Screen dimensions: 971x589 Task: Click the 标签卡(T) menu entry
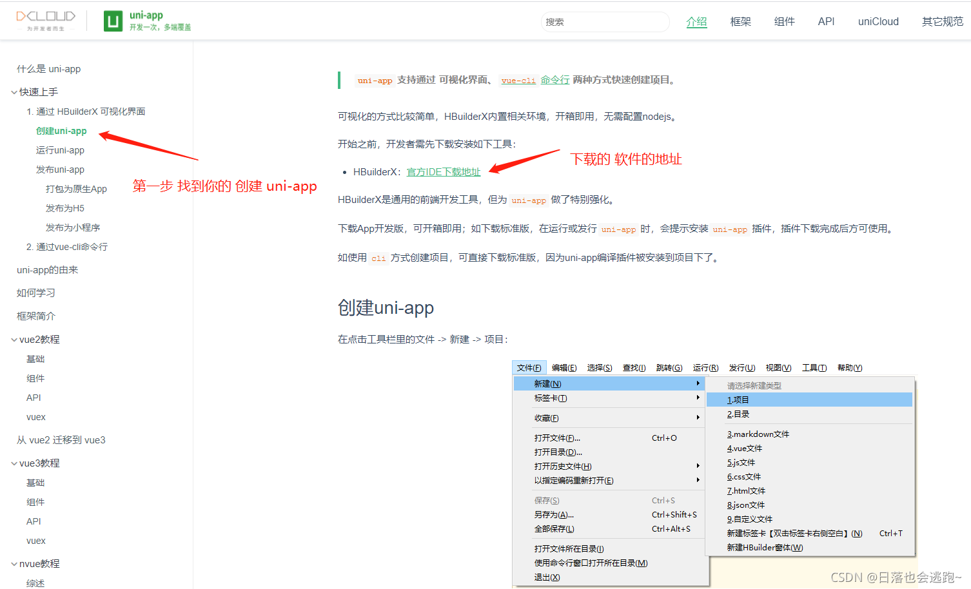point(609,398)
